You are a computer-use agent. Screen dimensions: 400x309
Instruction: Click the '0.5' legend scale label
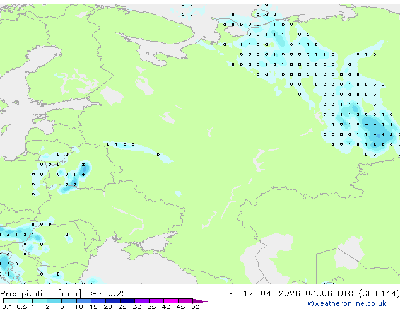point(21,306)
